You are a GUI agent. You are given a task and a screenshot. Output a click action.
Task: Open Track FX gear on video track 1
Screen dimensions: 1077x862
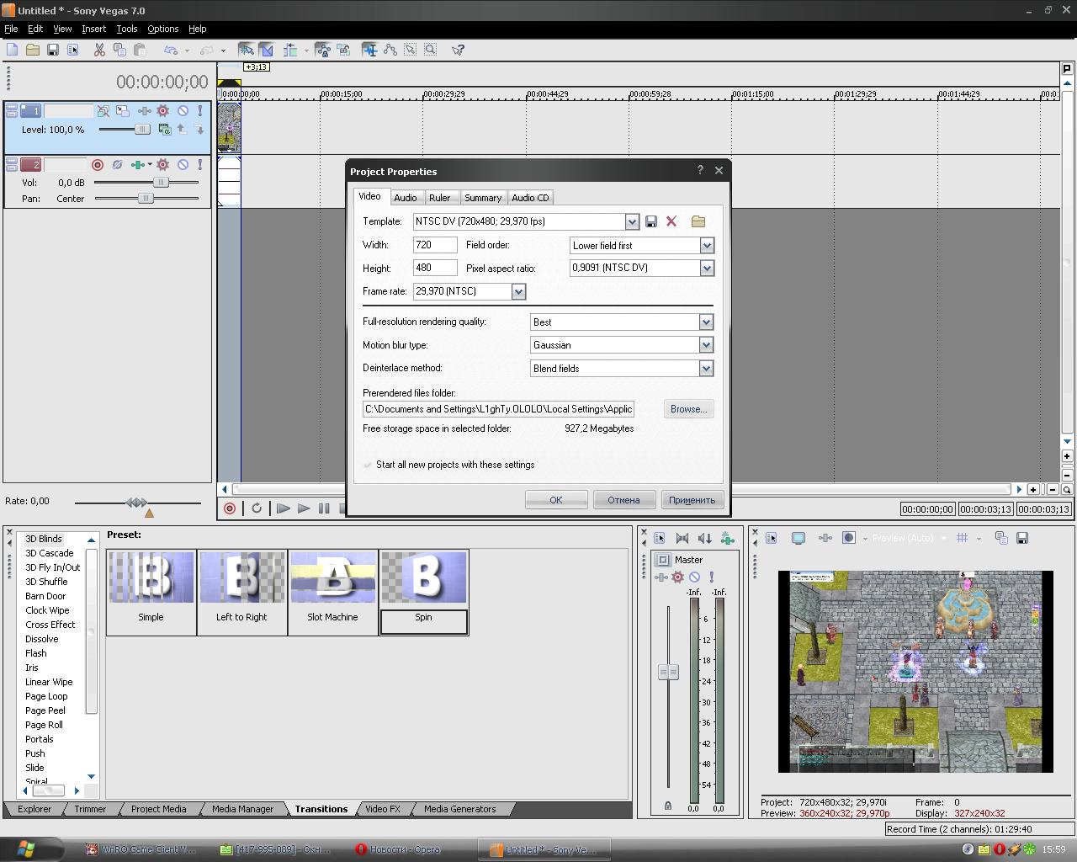163,110
